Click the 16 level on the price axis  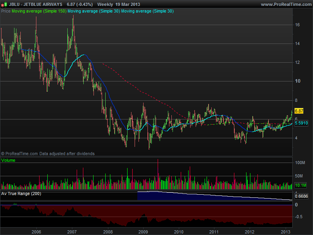pos(297,25)
